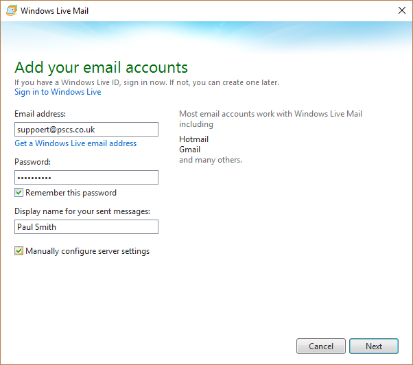Click the Windows Live Mail title bar icon

pos(12,10)
